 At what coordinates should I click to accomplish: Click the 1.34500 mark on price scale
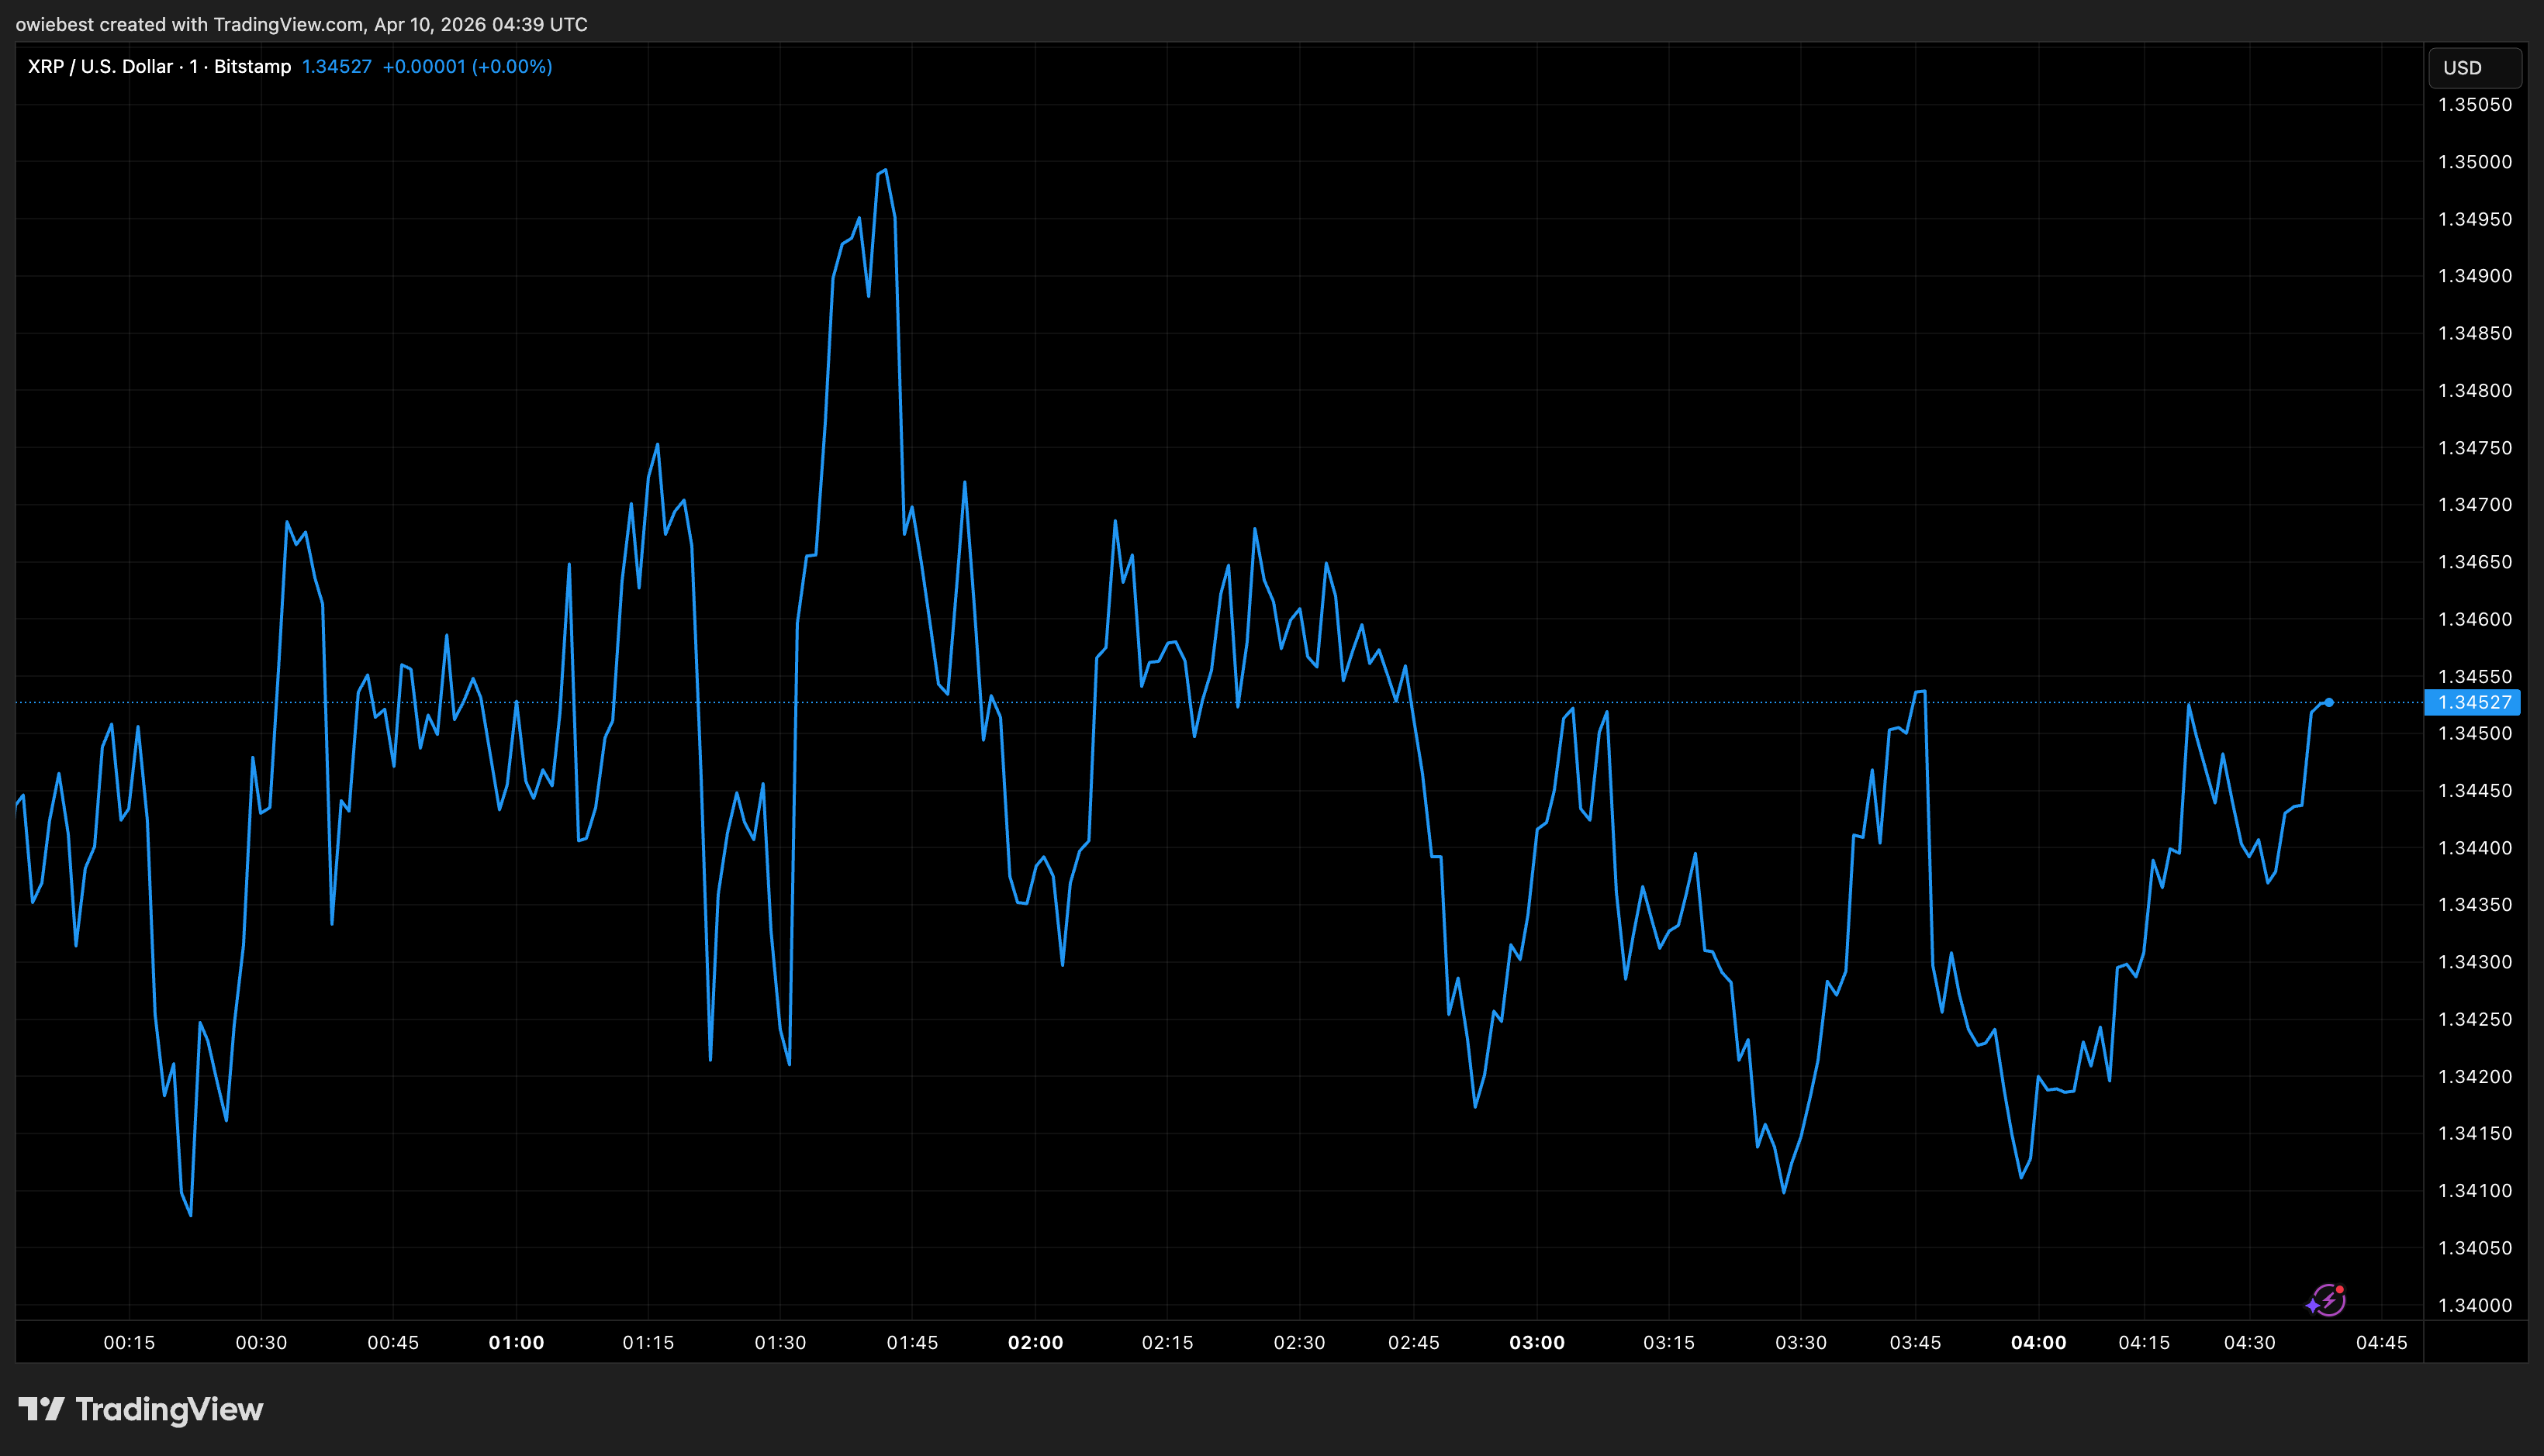click(2474, 733)
